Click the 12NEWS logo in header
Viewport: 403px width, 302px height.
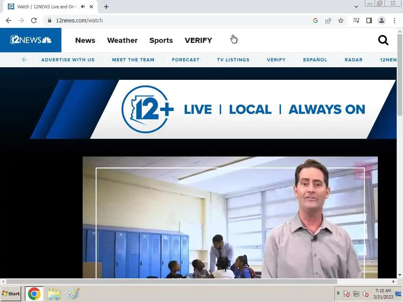point(31,40)
